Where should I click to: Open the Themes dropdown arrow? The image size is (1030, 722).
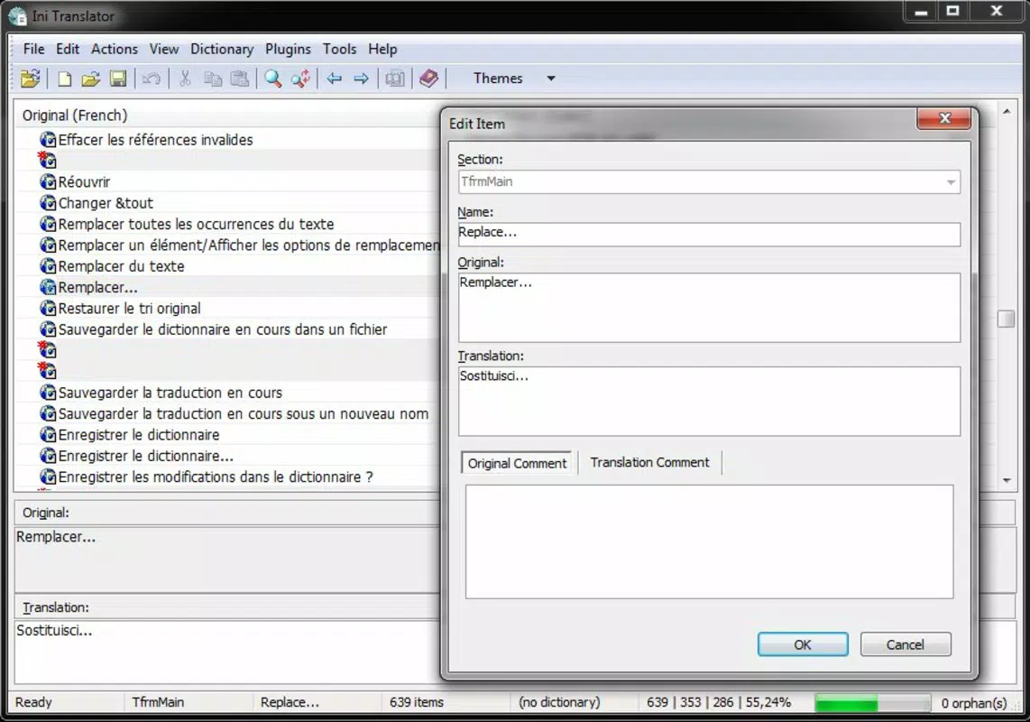click(551, 79)
